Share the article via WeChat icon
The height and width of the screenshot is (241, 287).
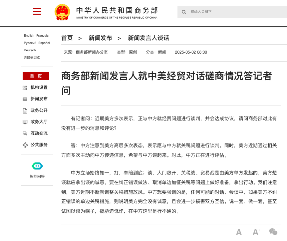point(273,232)
